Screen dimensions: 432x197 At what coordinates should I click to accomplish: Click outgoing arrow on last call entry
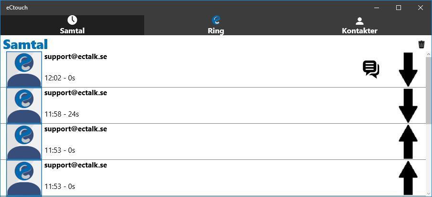(x=408, y=178)
